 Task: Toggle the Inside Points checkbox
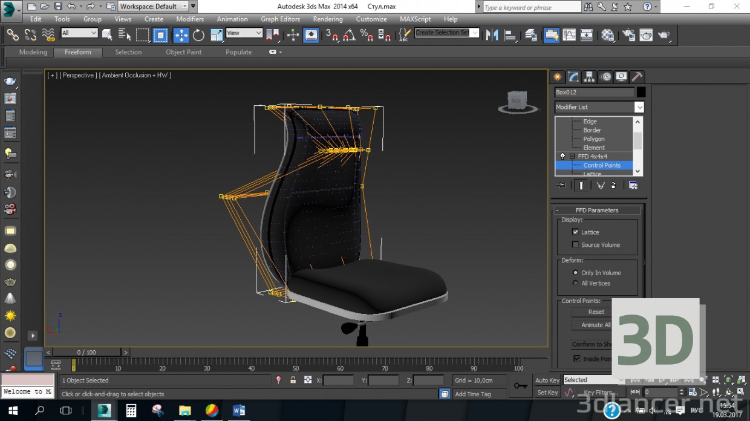[x=577, y=359]
